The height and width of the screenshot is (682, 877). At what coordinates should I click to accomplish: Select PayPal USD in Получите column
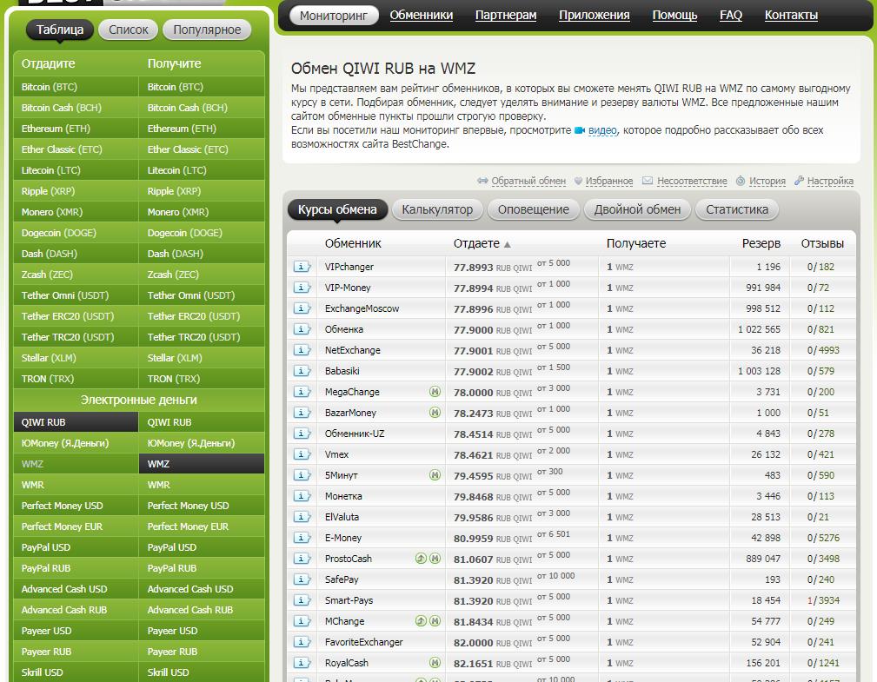coord(202,547)
